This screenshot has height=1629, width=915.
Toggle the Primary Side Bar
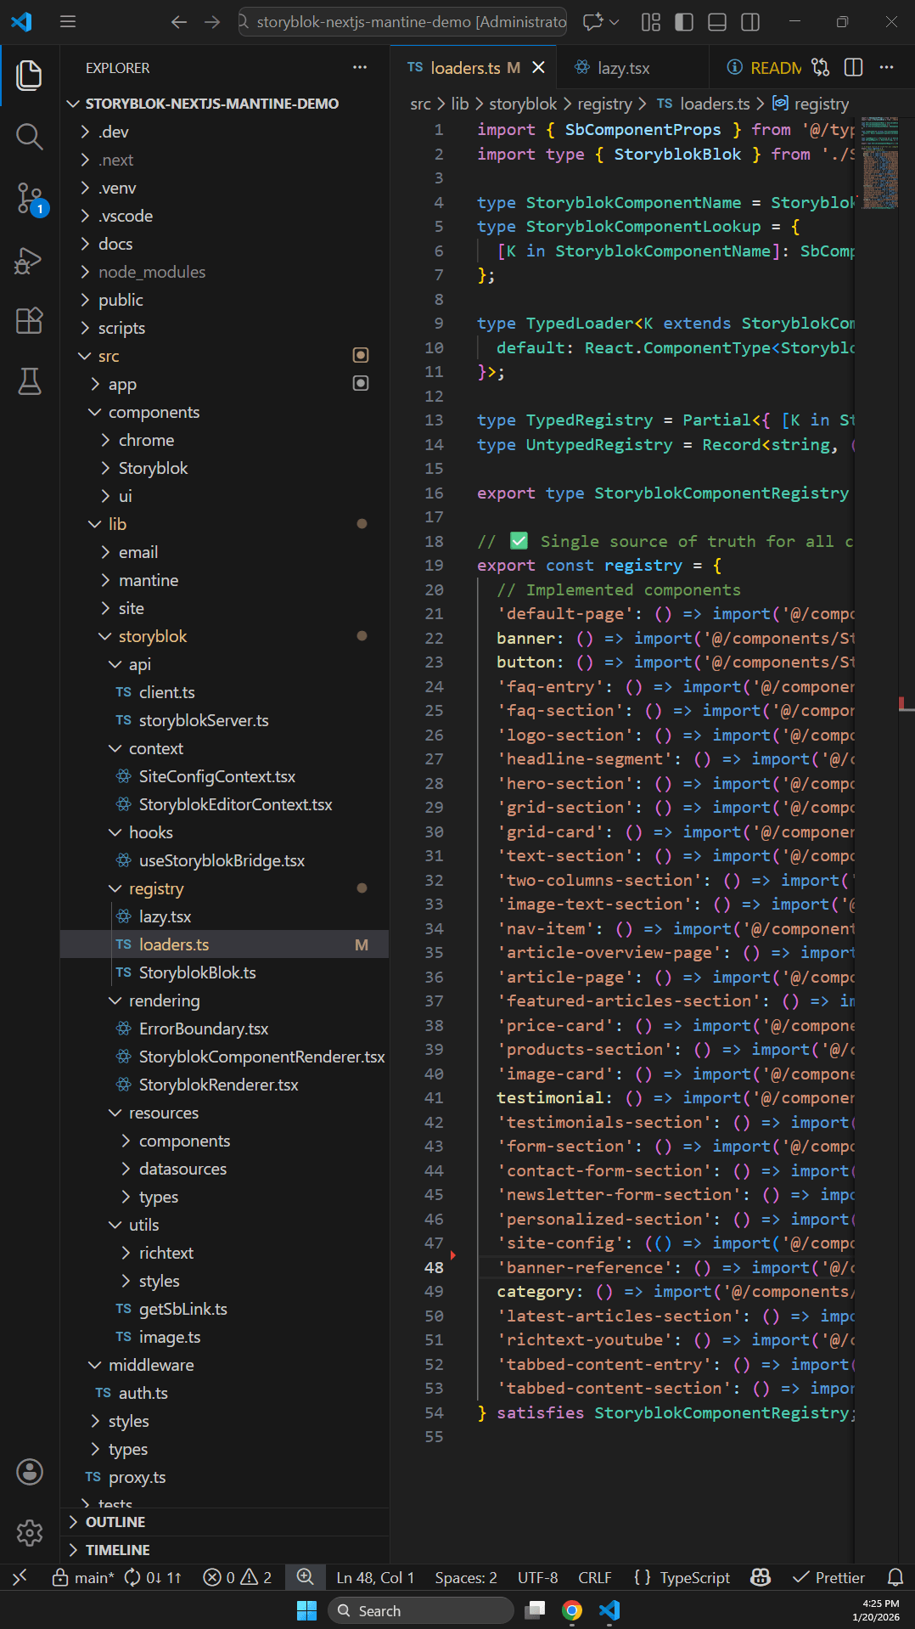point(684,22)
